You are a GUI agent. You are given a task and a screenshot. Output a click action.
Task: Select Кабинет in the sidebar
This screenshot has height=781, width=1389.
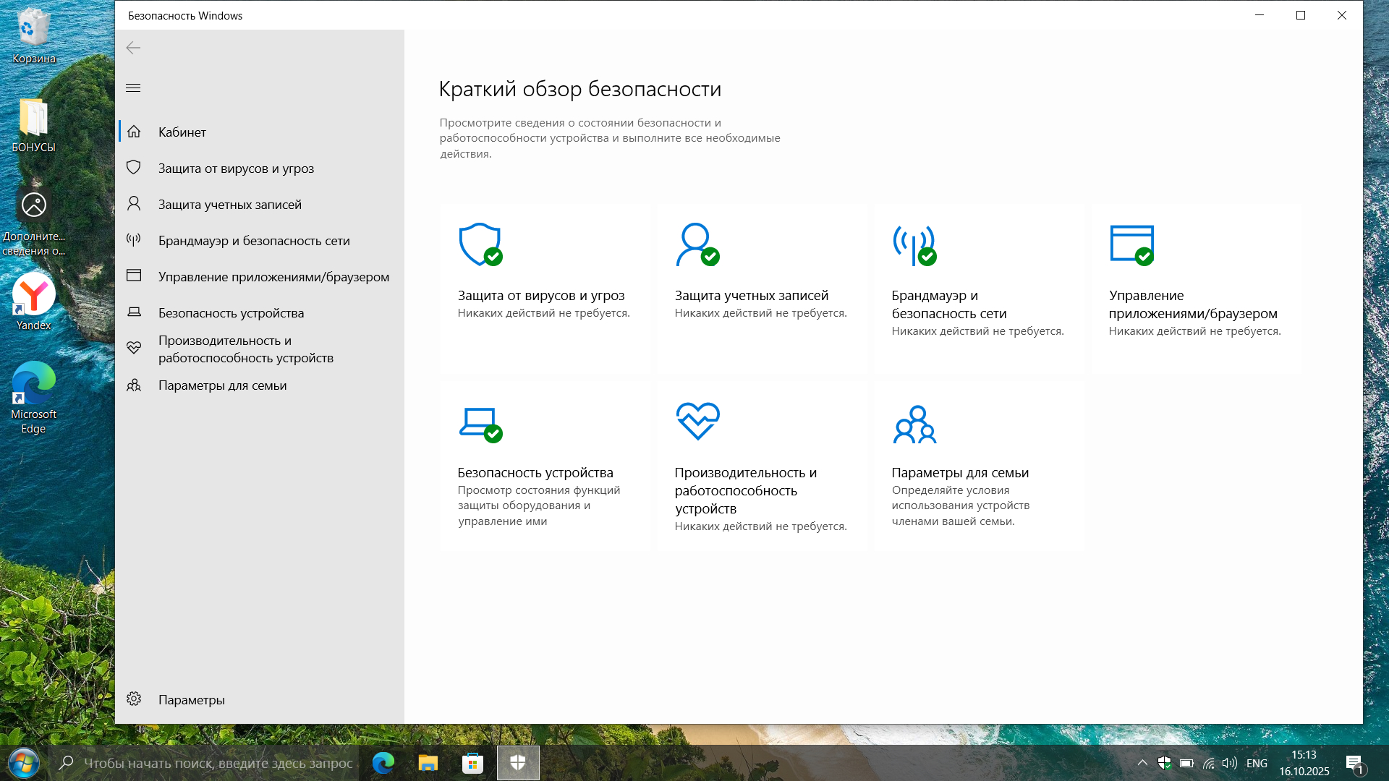click(x=182, y=132)
